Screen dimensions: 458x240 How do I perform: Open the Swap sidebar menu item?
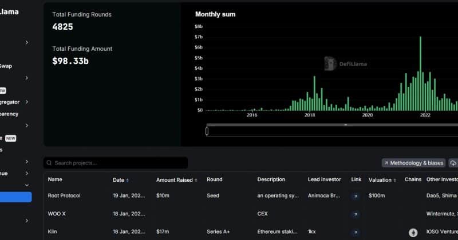(6, 66)
